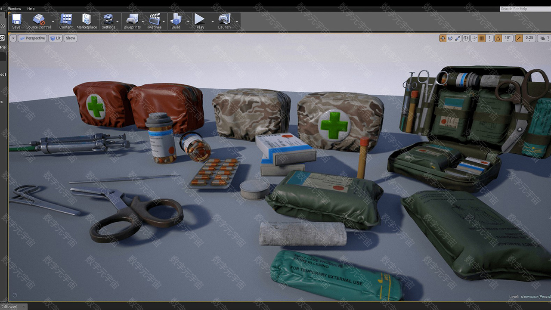Screen dimensions: 551x310
Task: Select the scale transform gizmo tool
Action: pyautogui.click(x=457, y=38)
